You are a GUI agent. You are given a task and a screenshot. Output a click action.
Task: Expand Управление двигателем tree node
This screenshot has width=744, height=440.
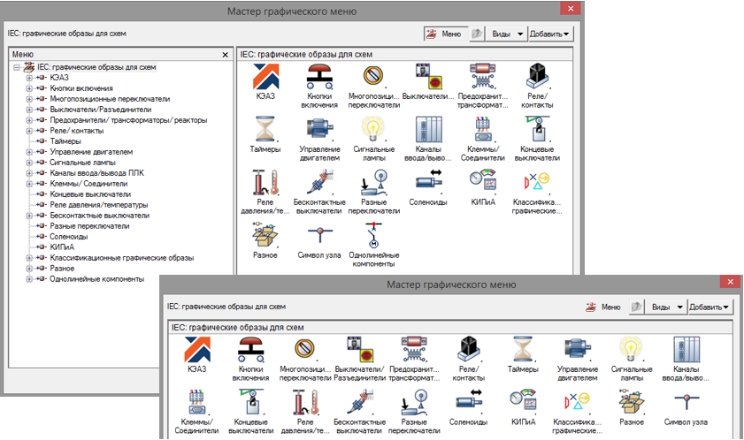pos(29,152)
